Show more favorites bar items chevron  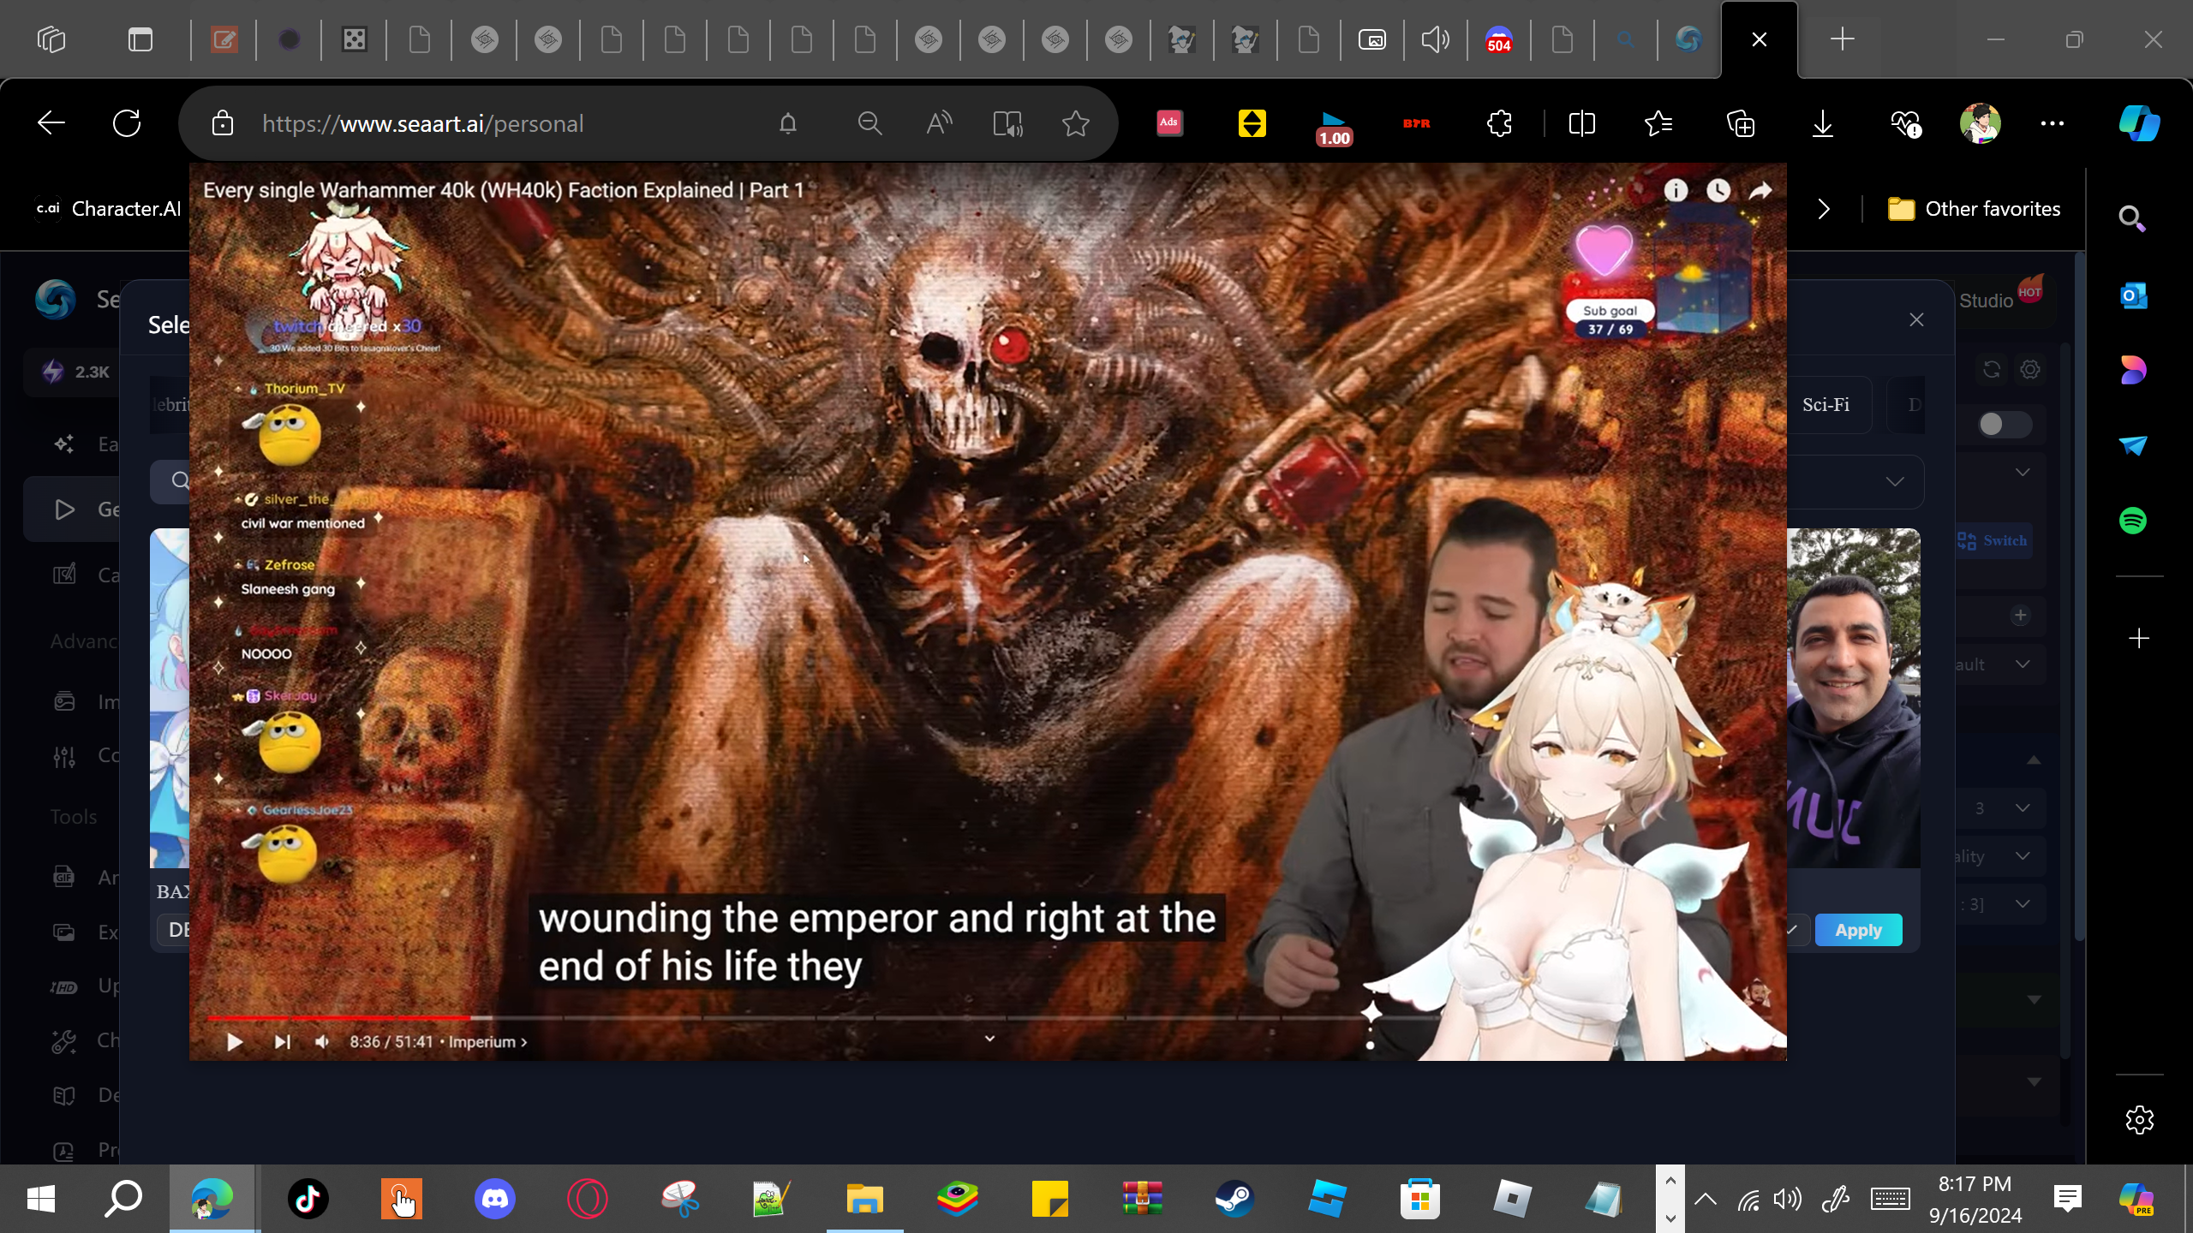(x=1824, y=209)
